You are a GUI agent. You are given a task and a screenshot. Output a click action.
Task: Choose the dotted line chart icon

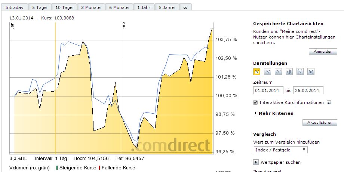(278, 71)
